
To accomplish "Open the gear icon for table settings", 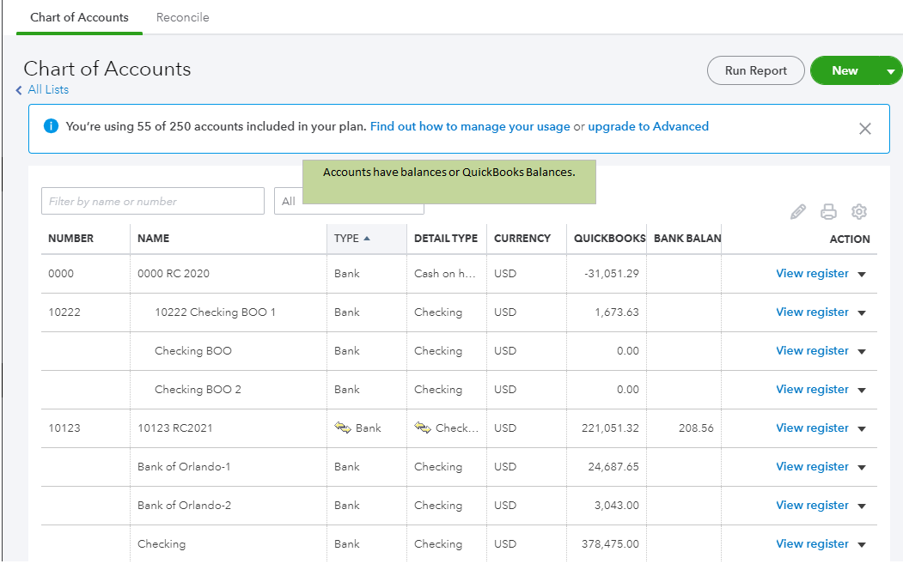I will pos(859,211).
